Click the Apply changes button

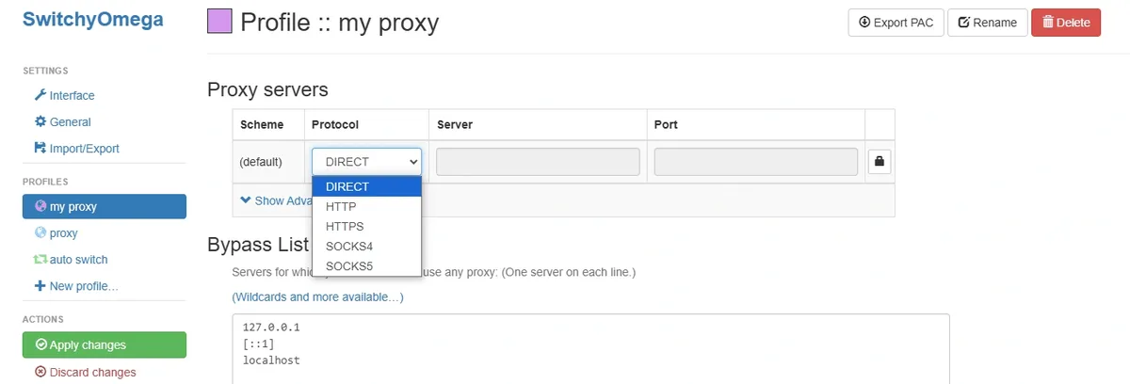pos(105,344)
